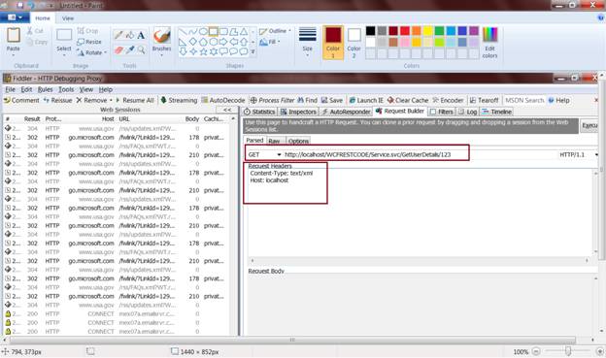Image resolution: width=606 pixels, height=358 pixels.
Task: Sort sessions by the Result column header
Action: point(32,119)
